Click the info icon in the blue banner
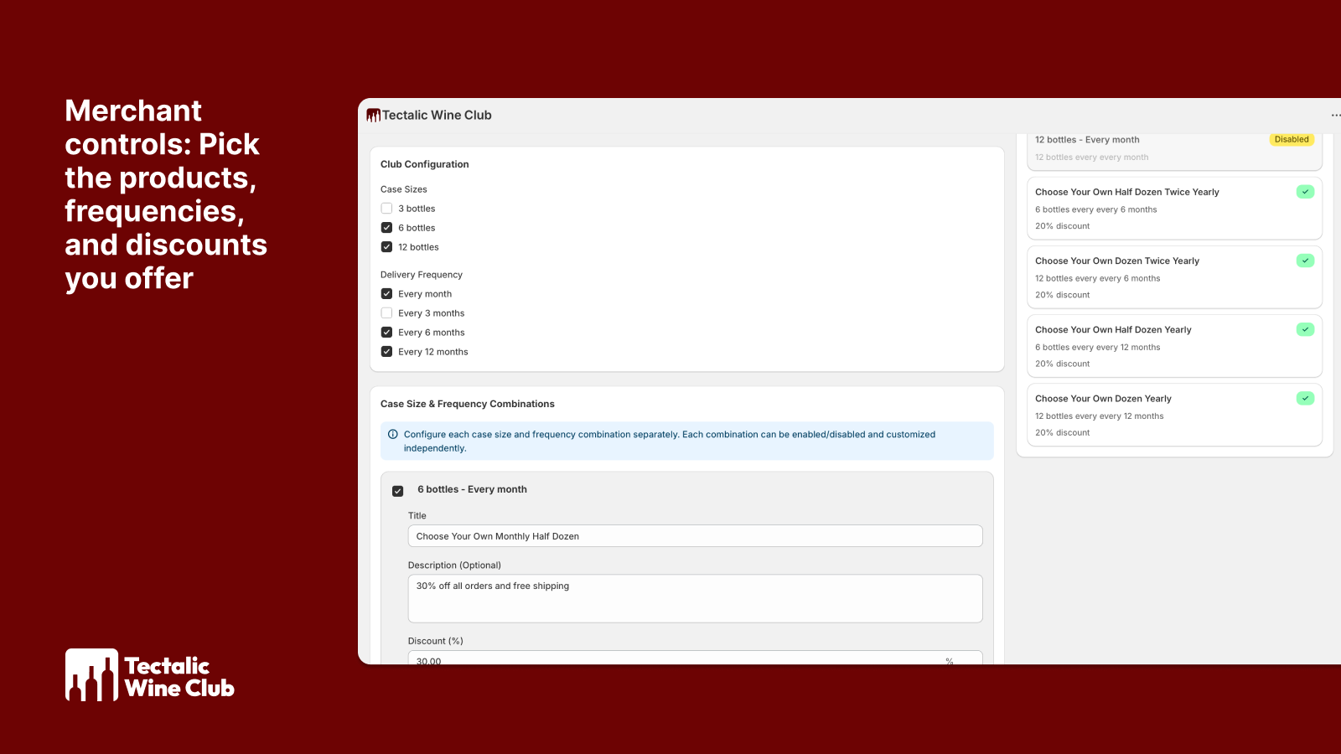 393,434
